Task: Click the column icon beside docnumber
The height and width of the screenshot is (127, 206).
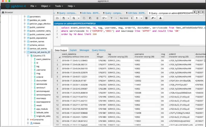Action: click(35, 80)
